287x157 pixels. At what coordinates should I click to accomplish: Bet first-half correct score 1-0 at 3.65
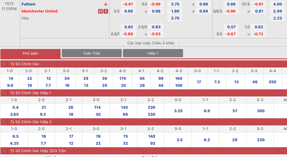tap(14, 115)
